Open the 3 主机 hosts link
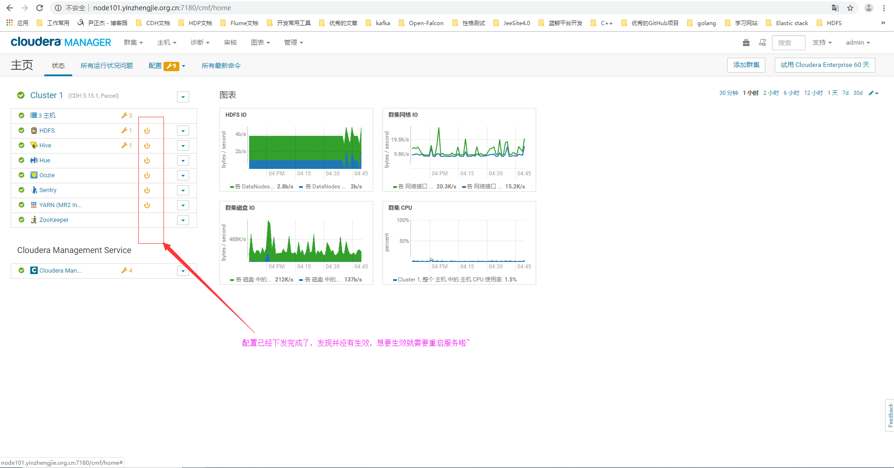The image size is (894, 468). pyautogui.click(x=47, y=116)
